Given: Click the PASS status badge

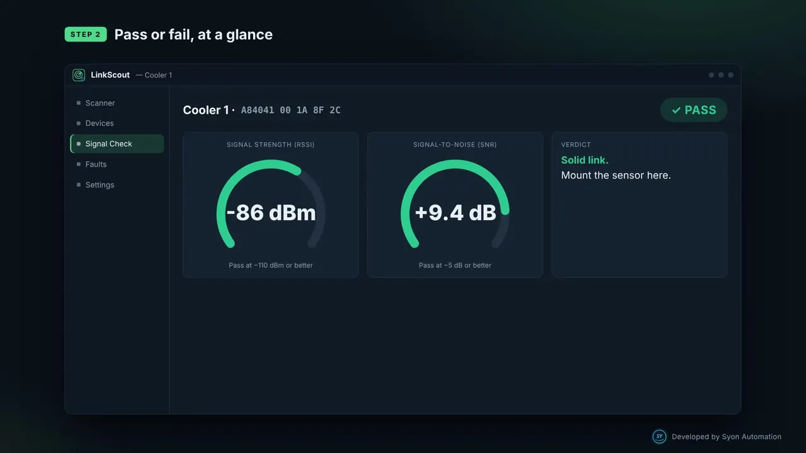Looking at the screenshot, I should point(694,110).
